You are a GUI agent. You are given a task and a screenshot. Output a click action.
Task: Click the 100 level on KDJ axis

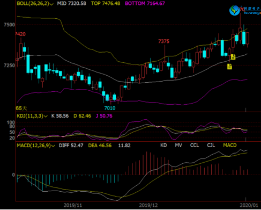click(11, 122)
